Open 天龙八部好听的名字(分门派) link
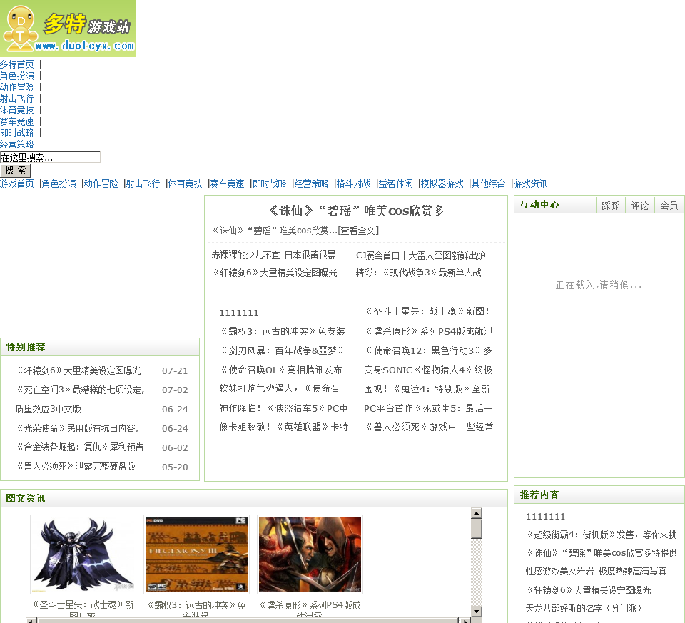Screen dimensions: 685x623 point(584,608)
